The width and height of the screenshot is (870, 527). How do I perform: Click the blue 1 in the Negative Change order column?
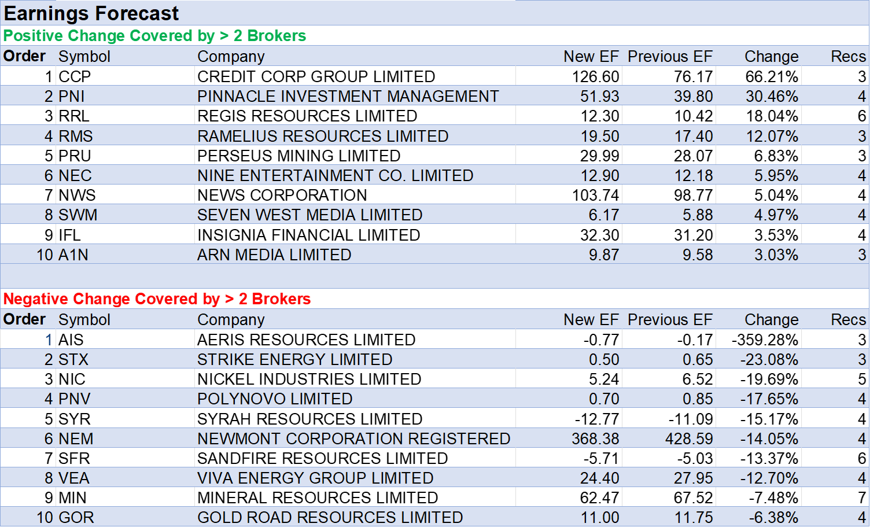49,340
